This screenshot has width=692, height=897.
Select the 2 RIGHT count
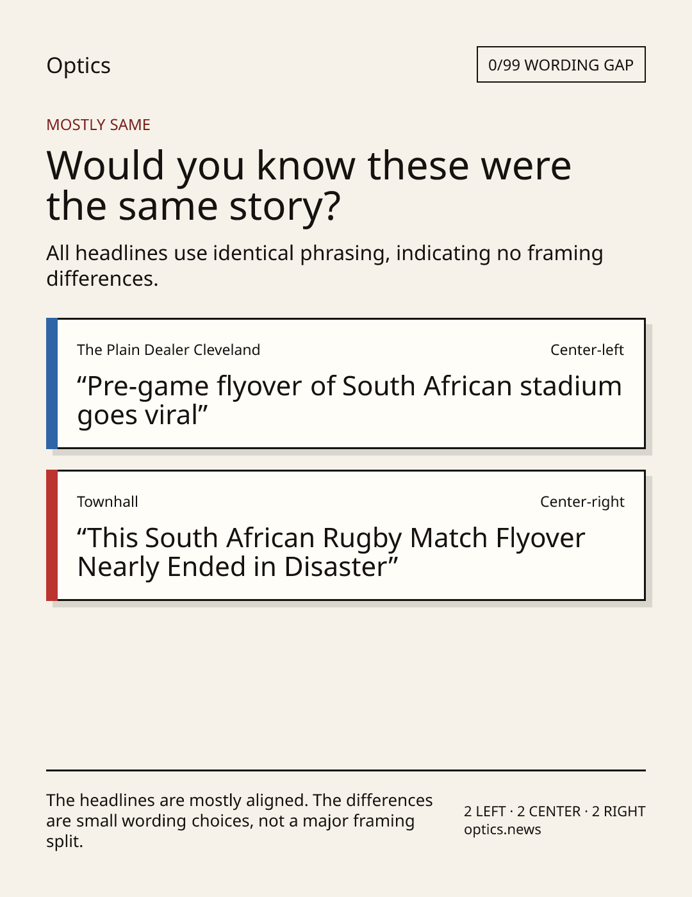tap(618, 812)
